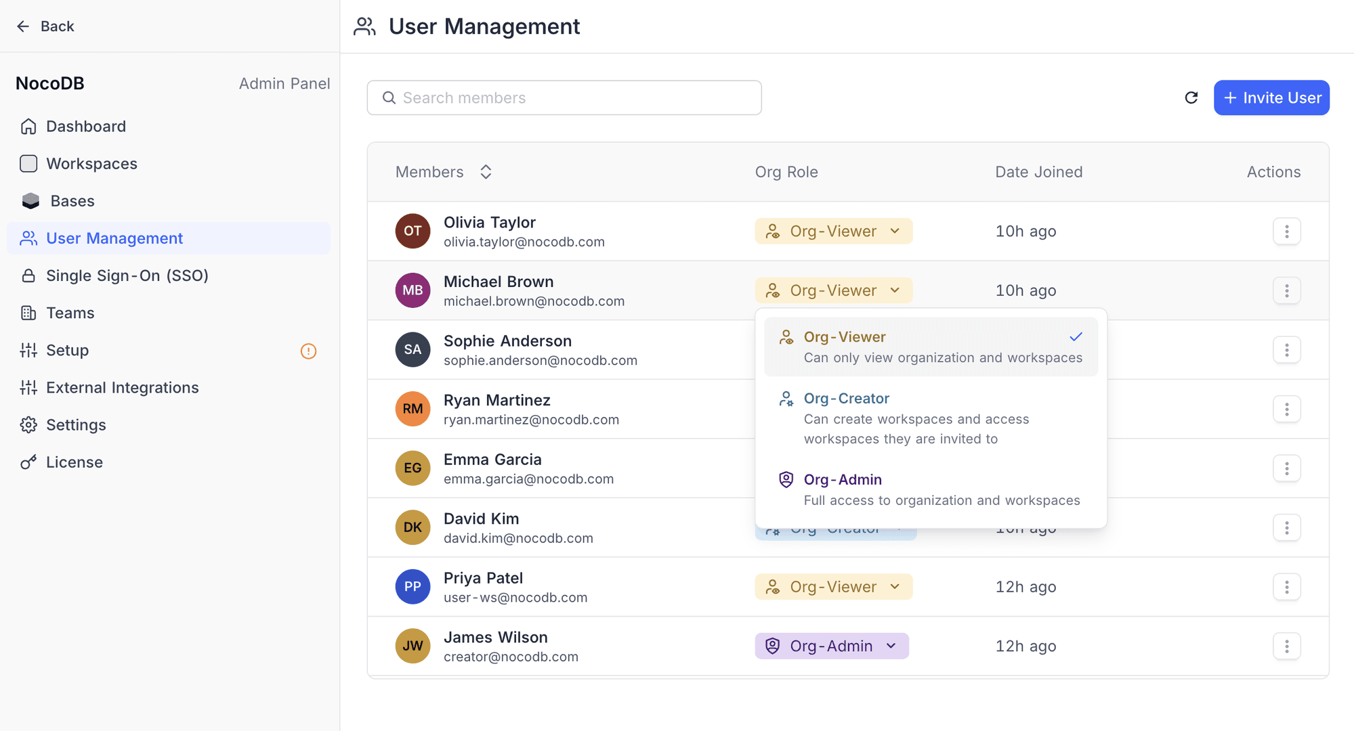
Task: Click the Single Sign-On lock icon
Action: tap(28, 275)
